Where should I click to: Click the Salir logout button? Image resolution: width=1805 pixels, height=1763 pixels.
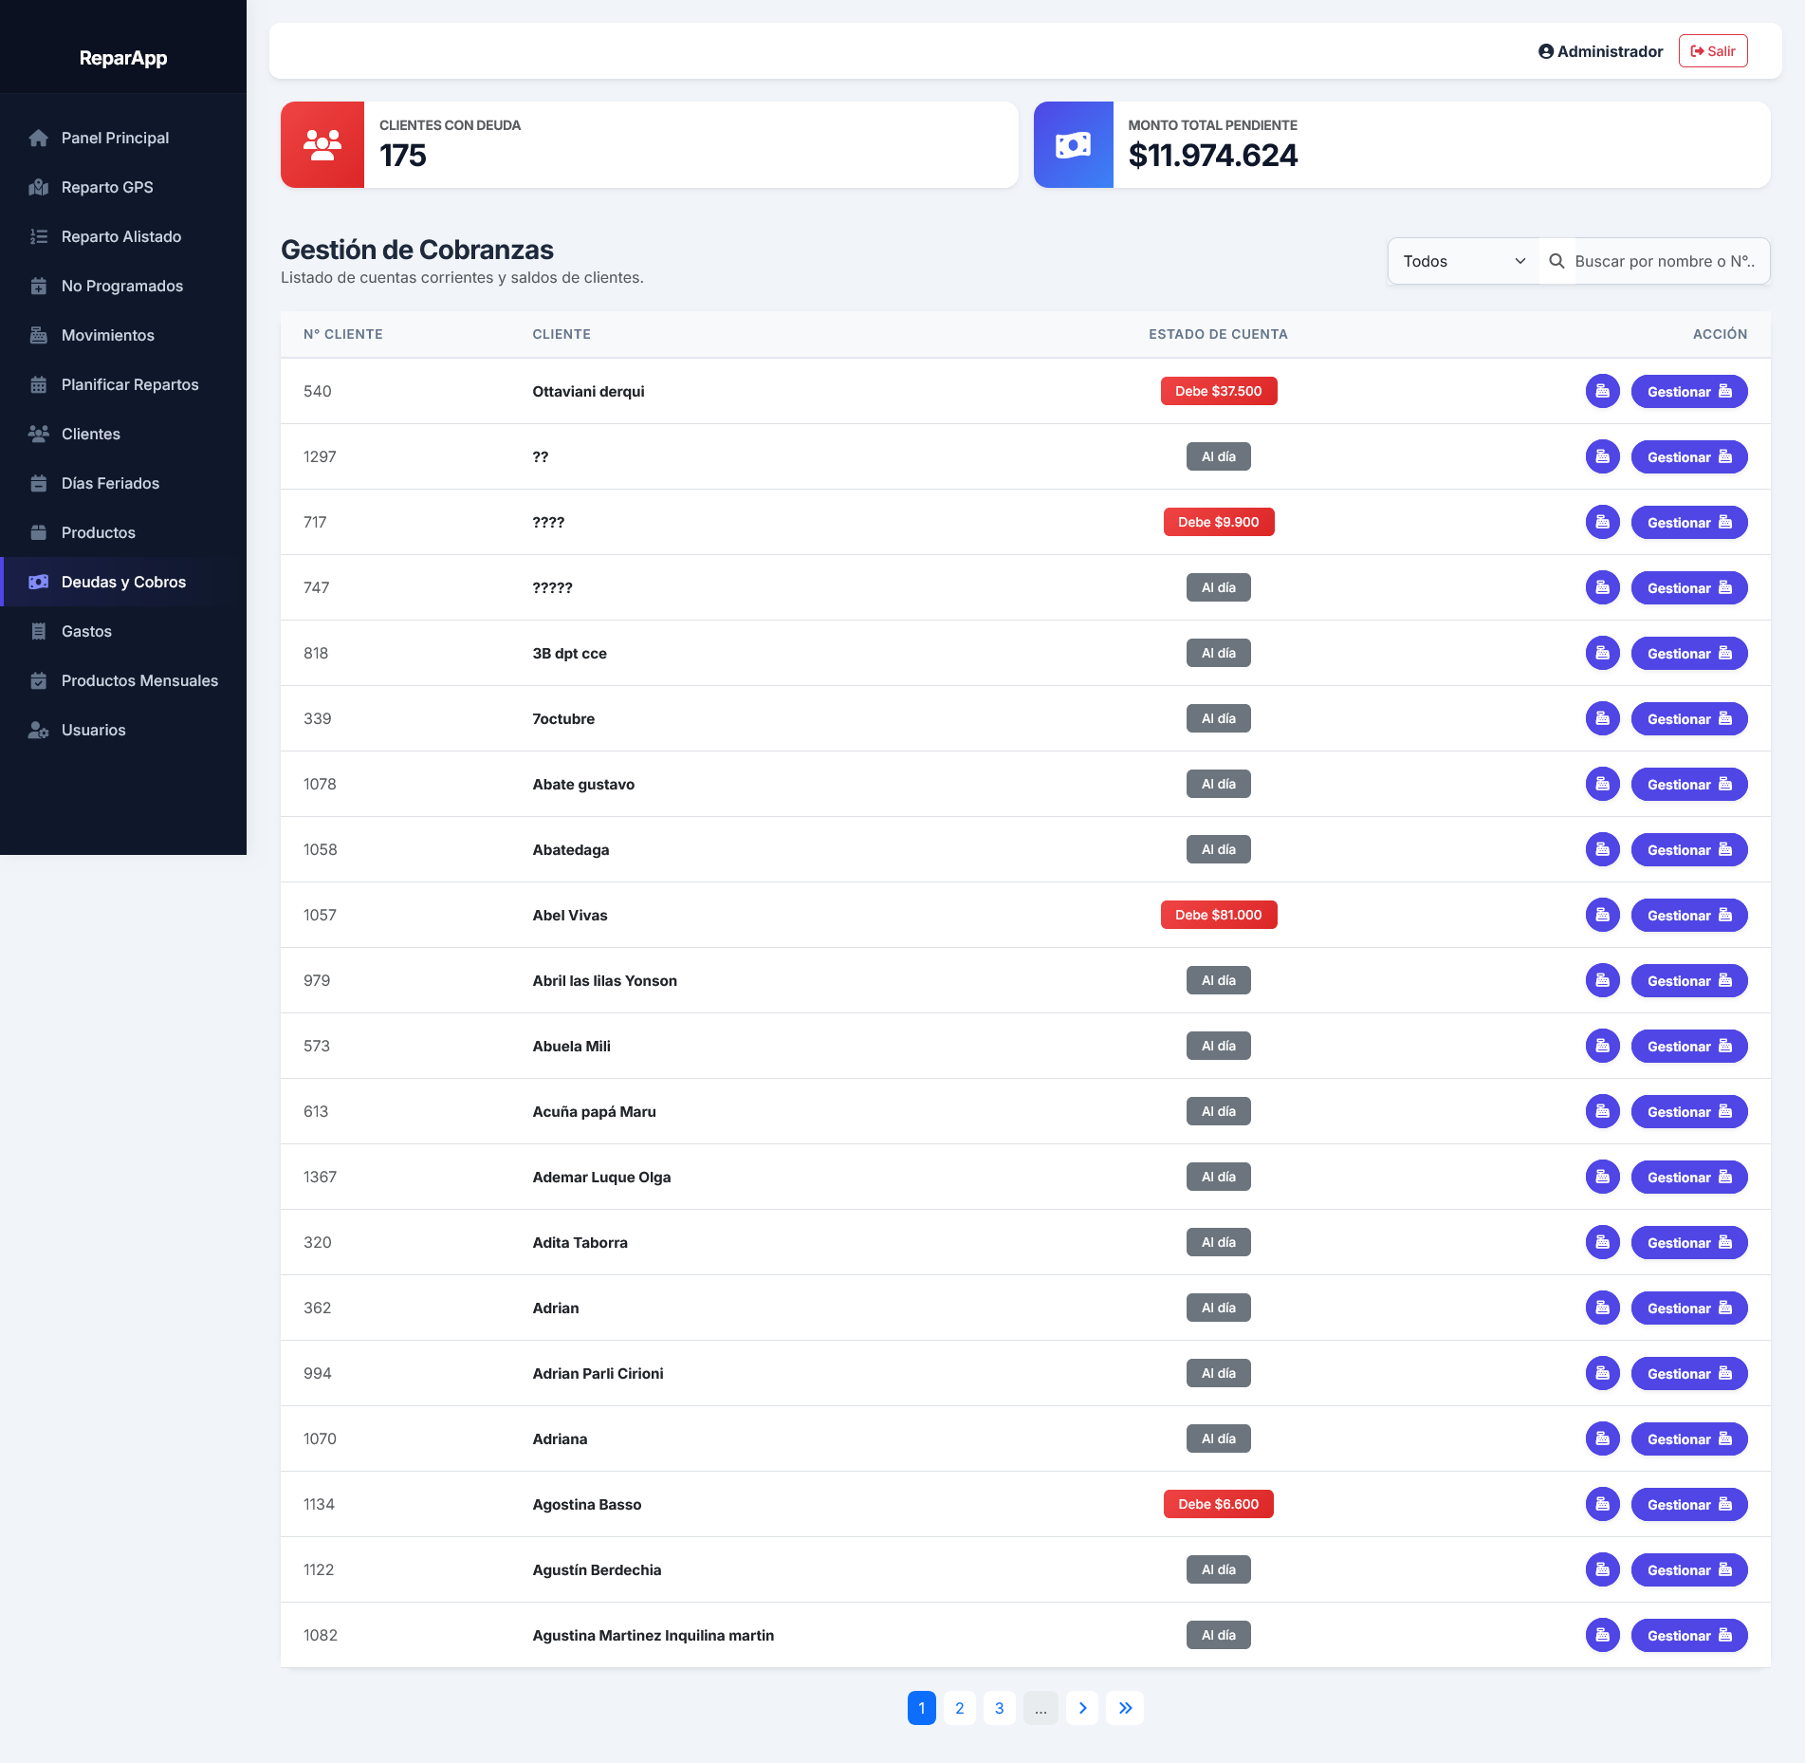[x=1713, y=51]
